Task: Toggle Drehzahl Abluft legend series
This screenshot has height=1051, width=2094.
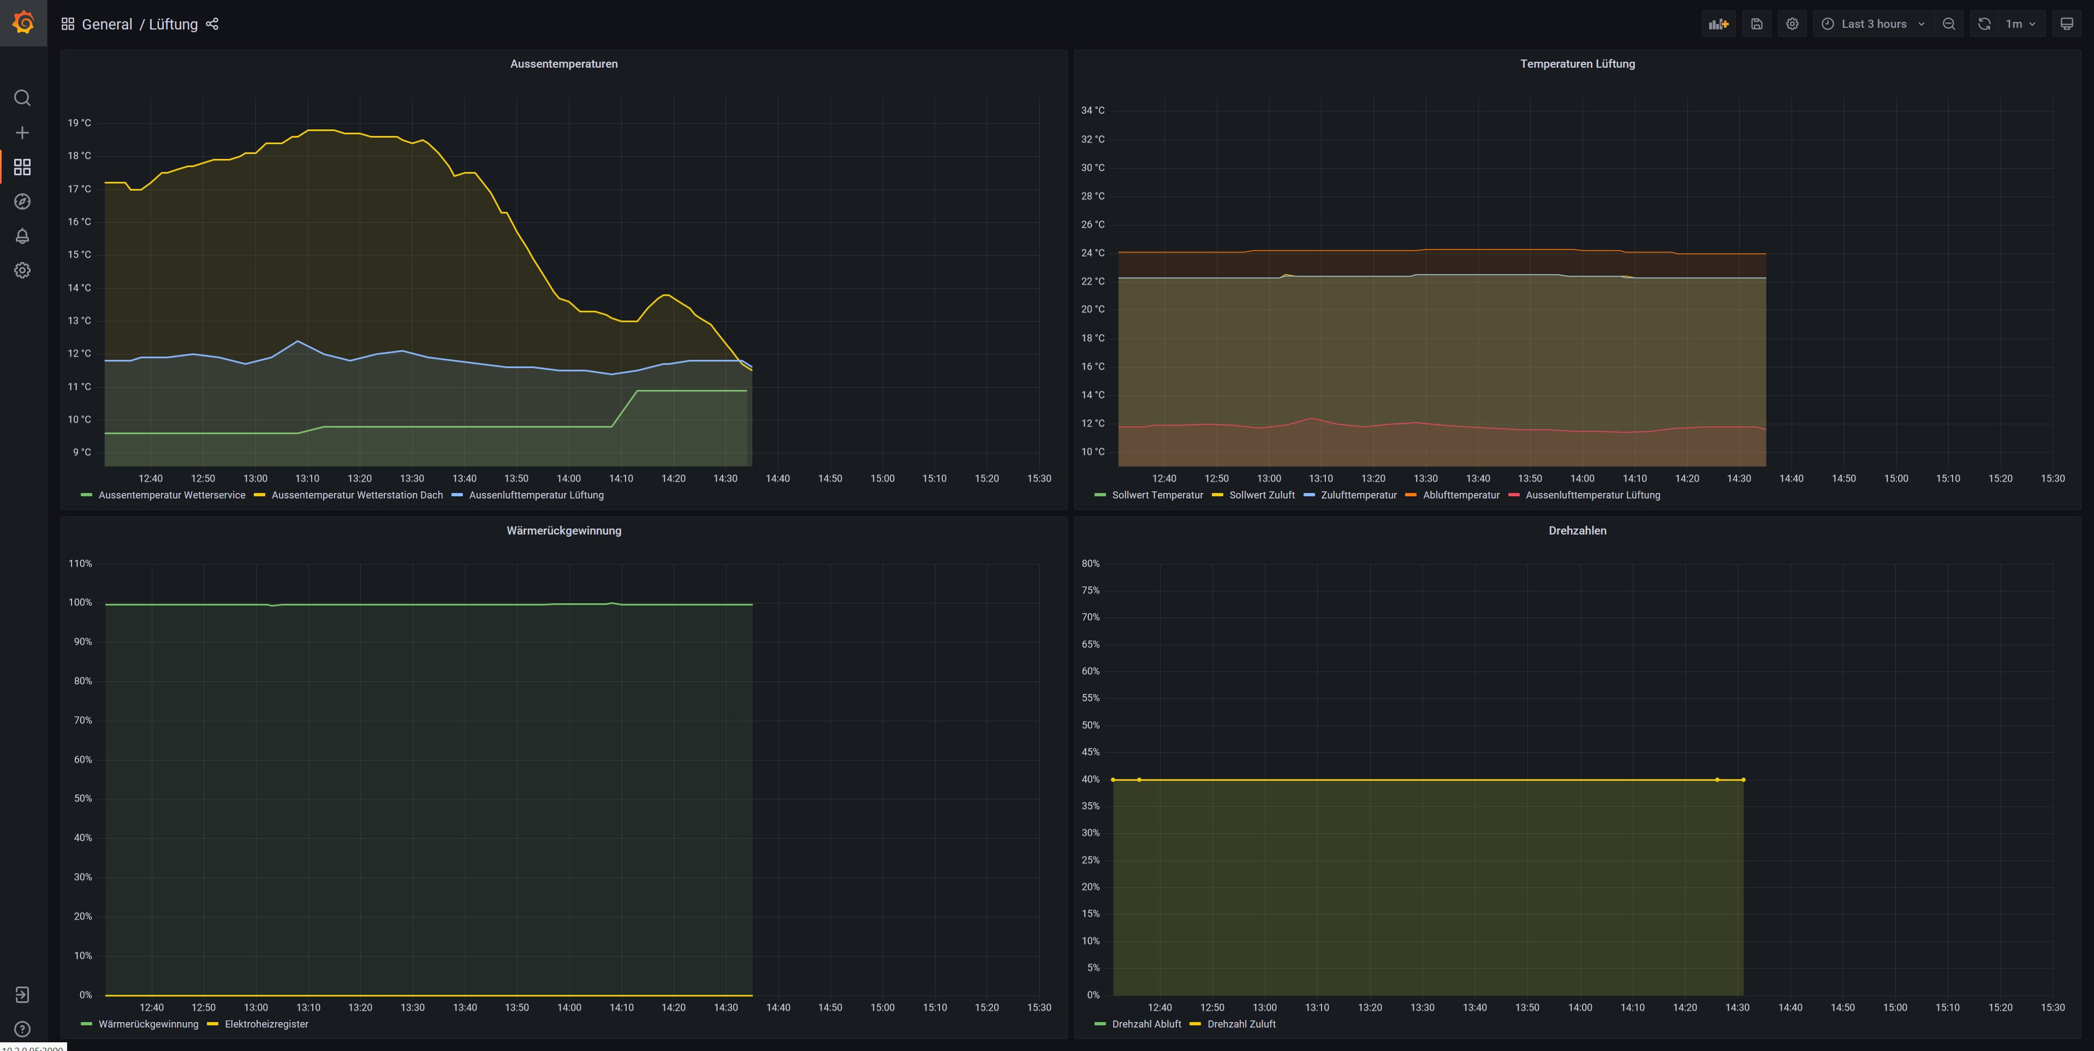Action: coord(1146,1024)
